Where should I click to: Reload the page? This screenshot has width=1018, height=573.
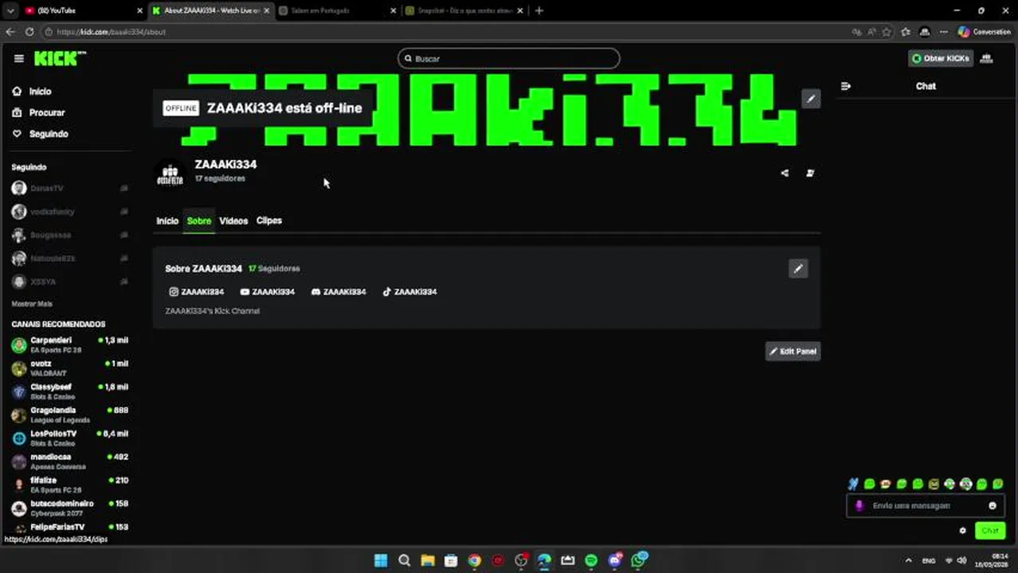coord(29,32)
